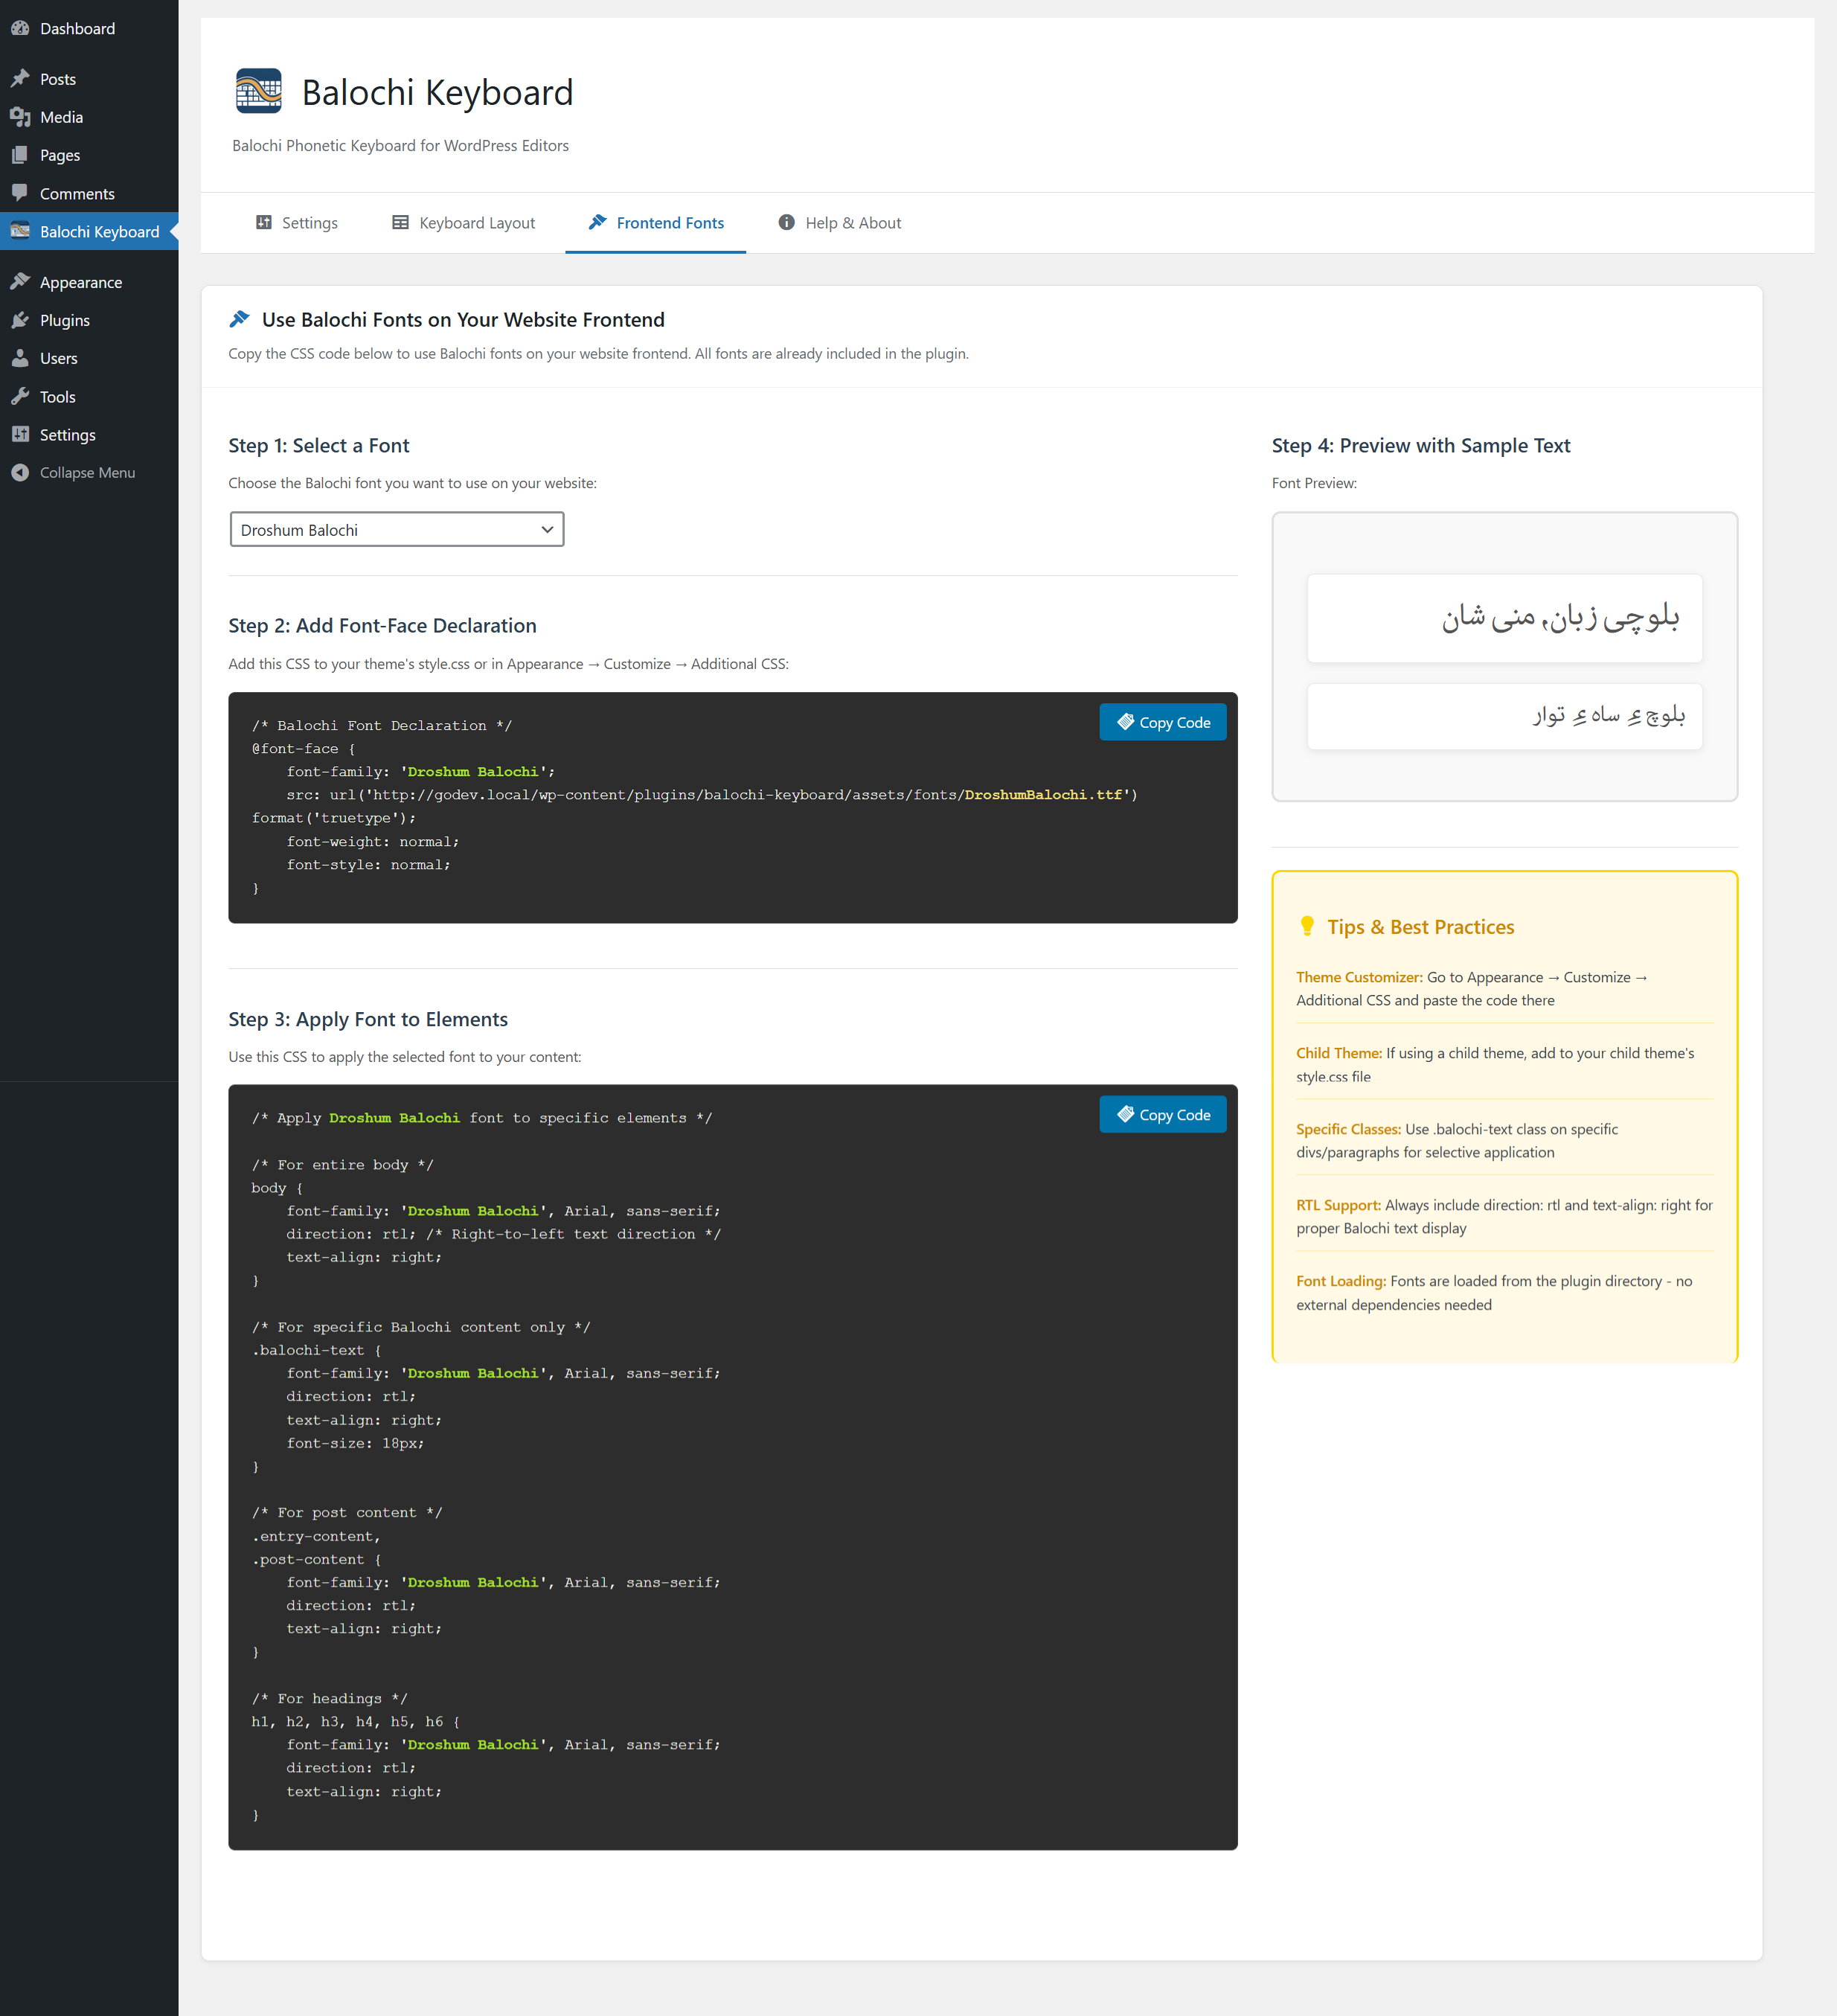
Task: Open the Tools menu item
Action: 89,396
